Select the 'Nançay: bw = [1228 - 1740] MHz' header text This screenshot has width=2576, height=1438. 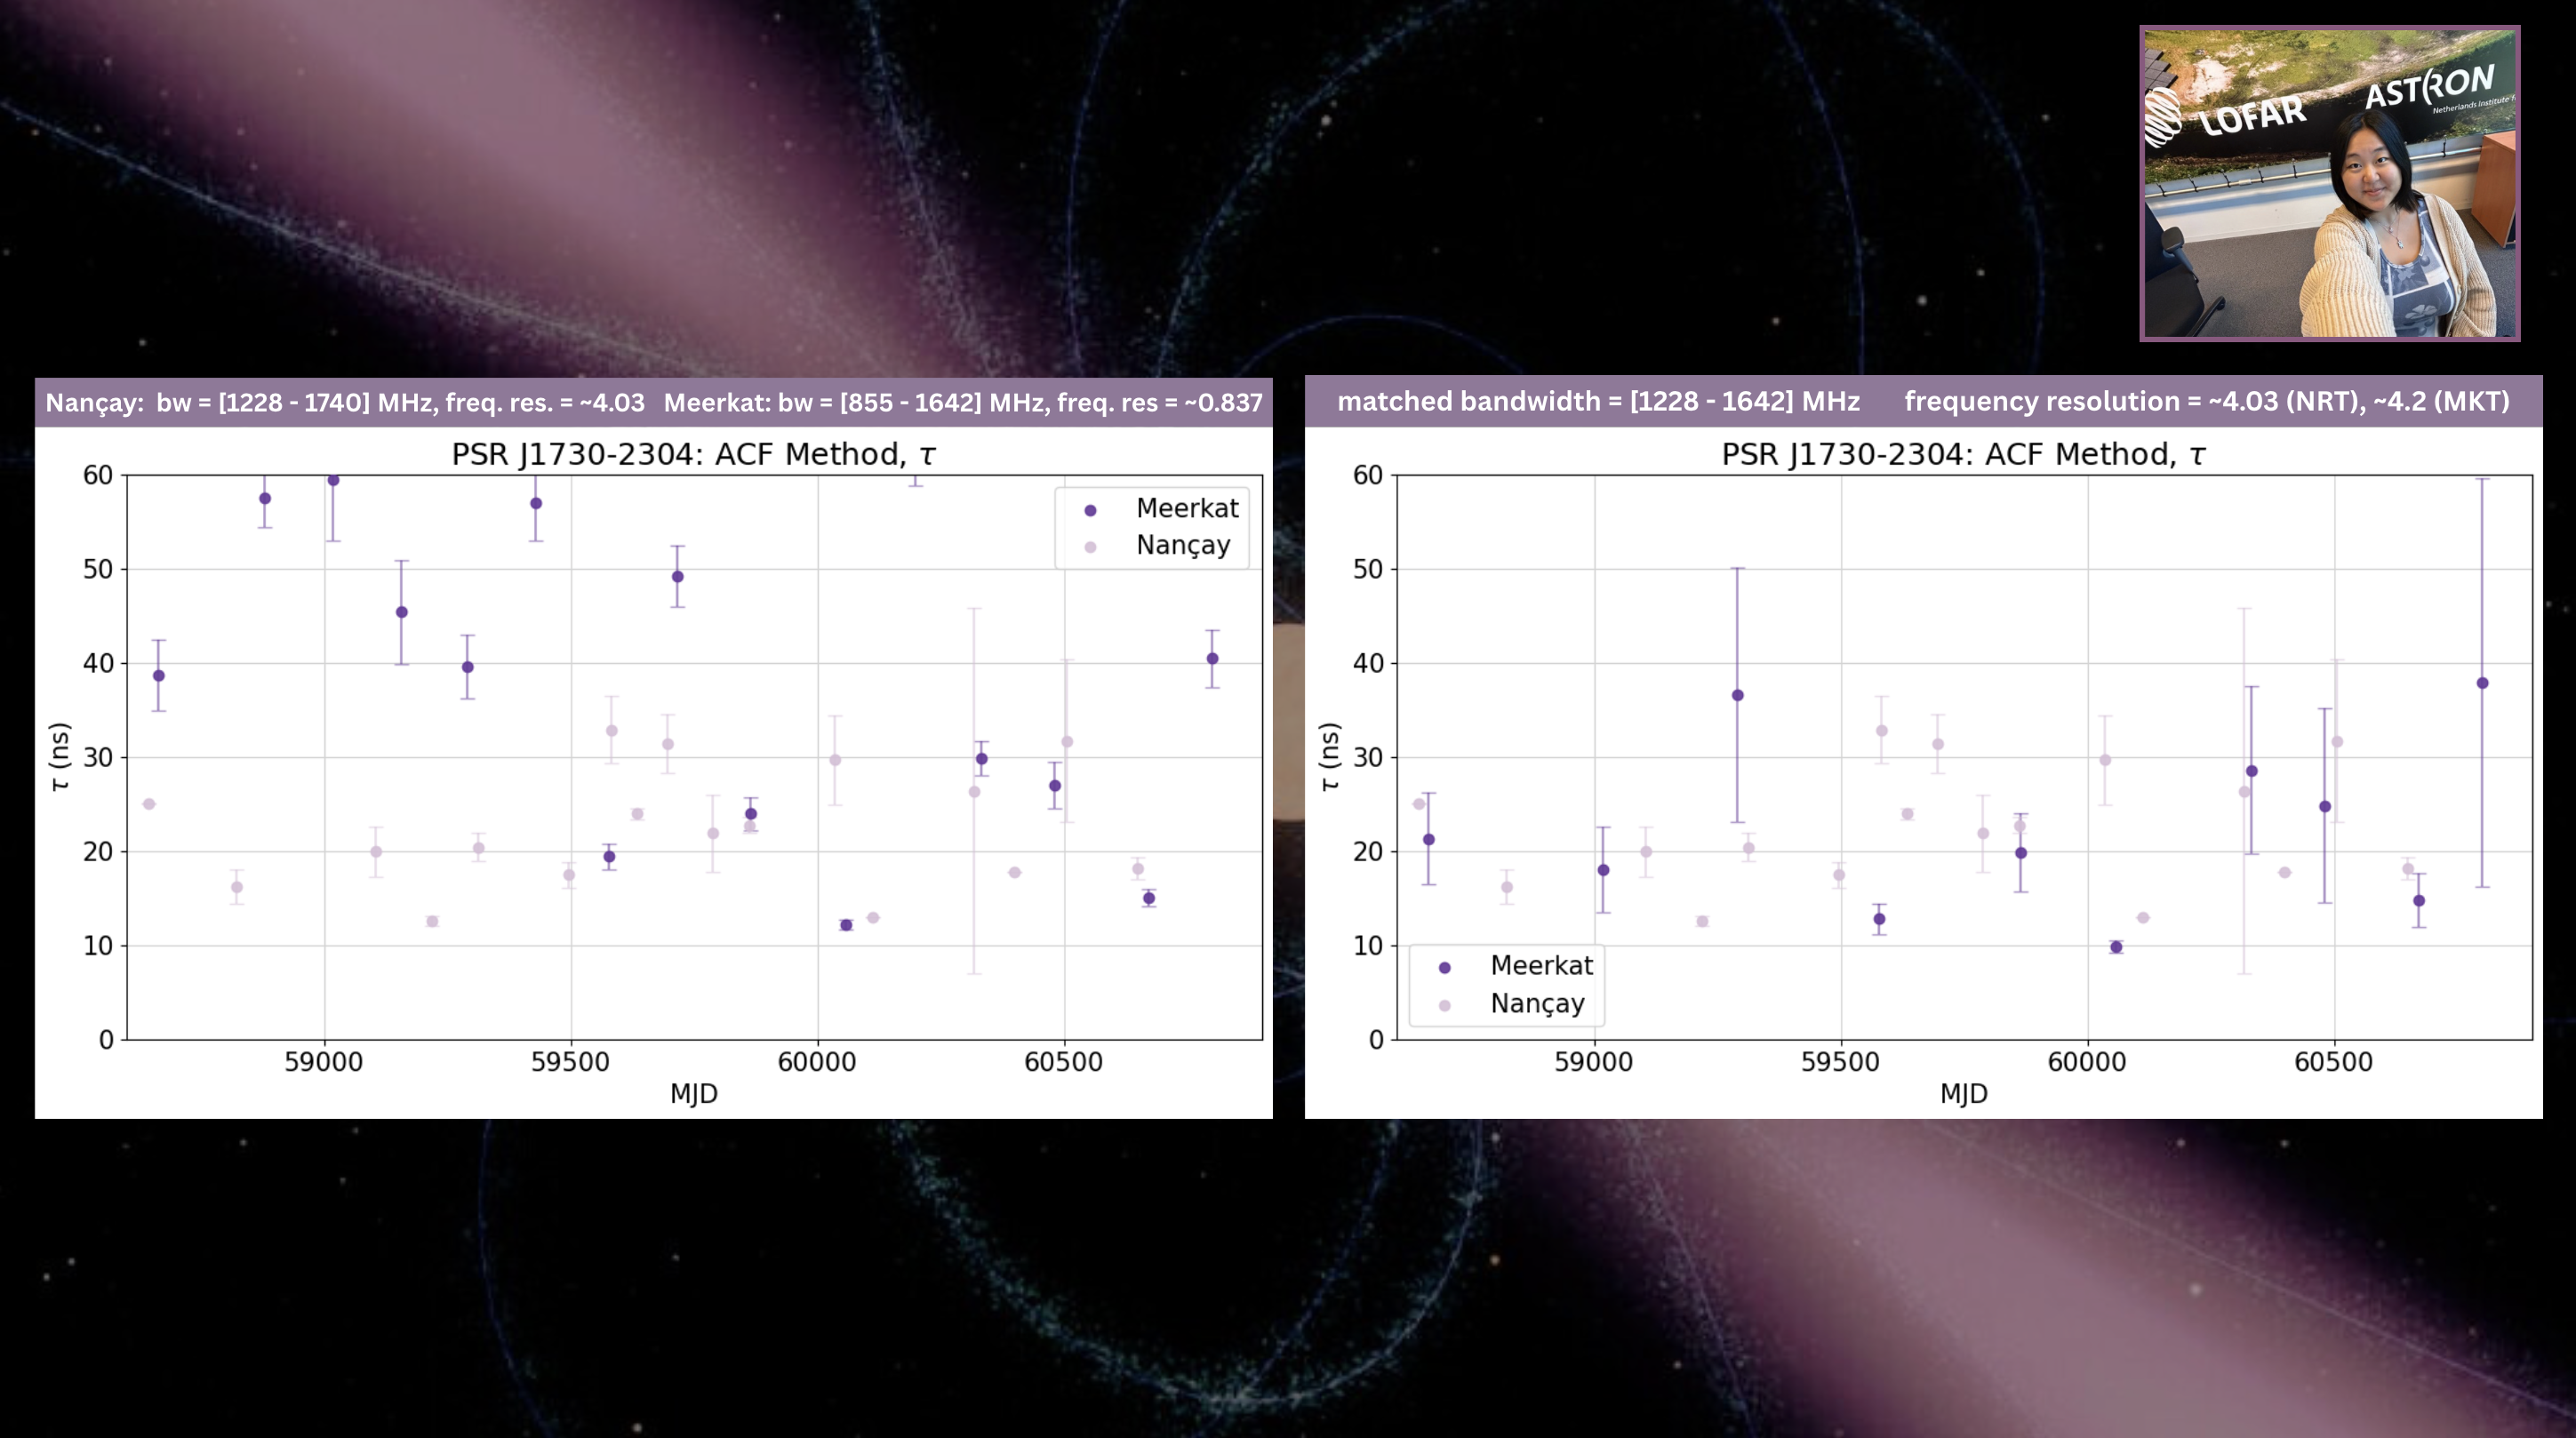(x=345, y=402)
